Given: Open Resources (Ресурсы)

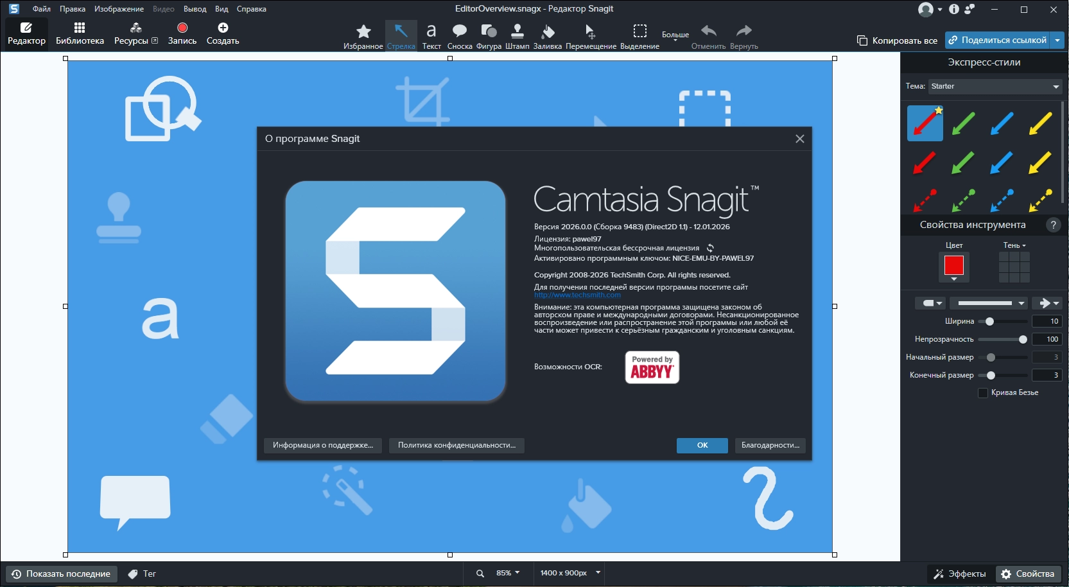Looking at the screenshot, I should (136, 33).
